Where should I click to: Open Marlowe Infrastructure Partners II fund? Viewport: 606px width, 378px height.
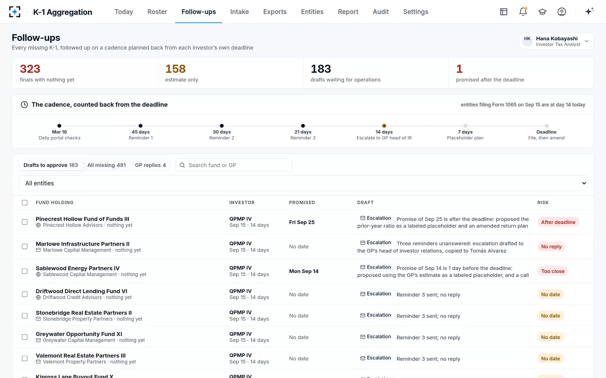point(82,244)
